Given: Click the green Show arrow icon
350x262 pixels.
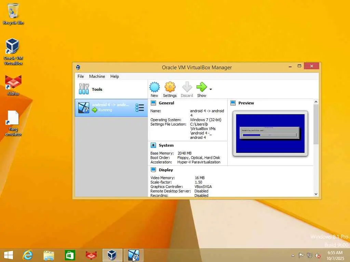Looking at the screenshot, I should (x=202, y=87).
